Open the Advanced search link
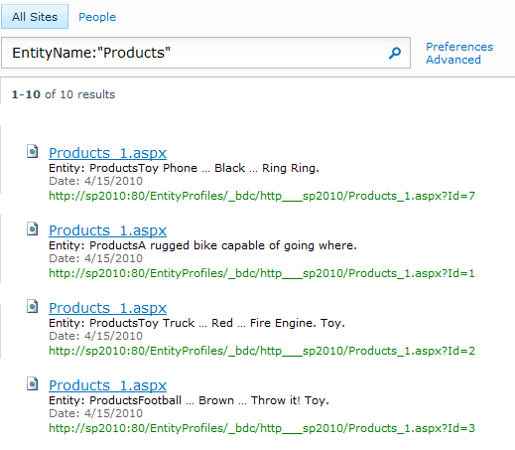Screen dimensions: 515x450 [x=453, y=60]
